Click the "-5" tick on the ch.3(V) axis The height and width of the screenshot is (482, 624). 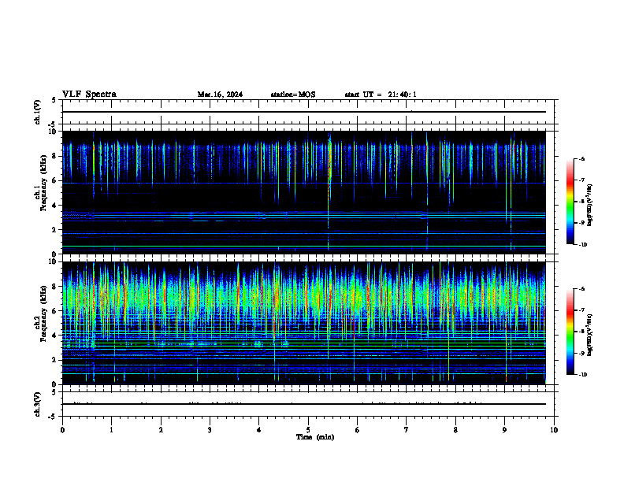52,417
